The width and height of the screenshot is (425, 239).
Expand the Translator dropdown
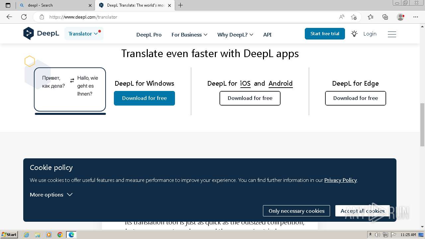click(84, 34)
